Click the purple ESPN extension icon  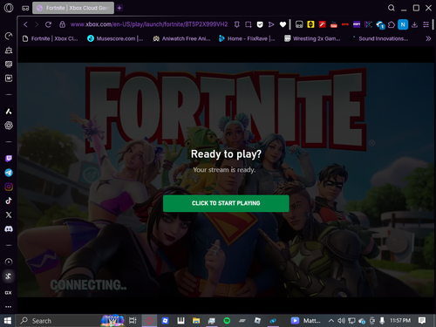(357, 24)
